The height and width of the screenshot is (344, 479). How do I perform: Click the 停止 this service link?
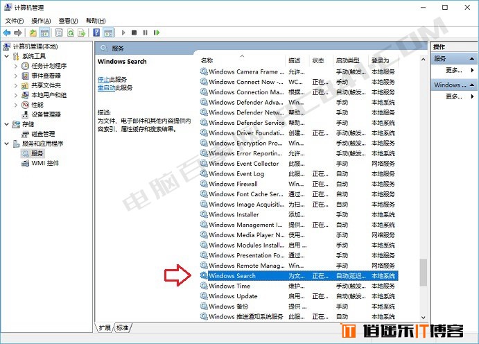[x=103, y=80]
